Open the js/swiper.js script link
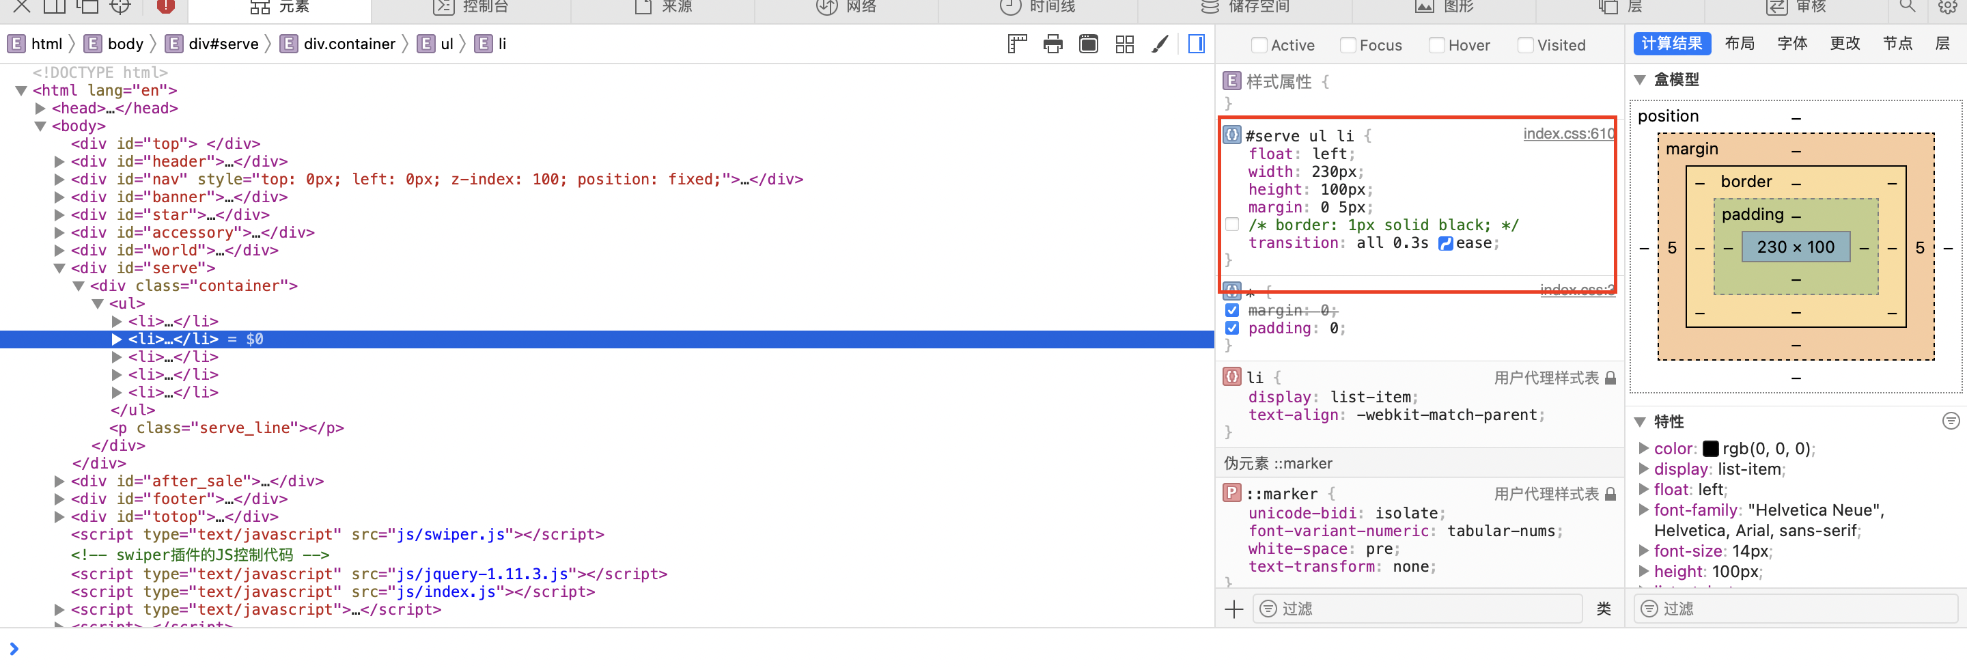The image size is (1967, 668). pyautogui.click(x=451, y=534)
